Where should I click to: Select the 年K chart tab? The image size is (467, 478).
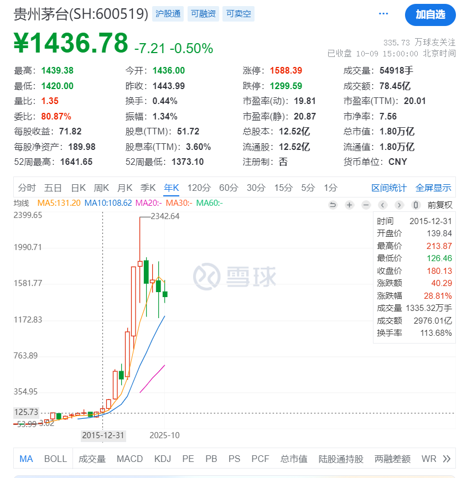[172, 188]
